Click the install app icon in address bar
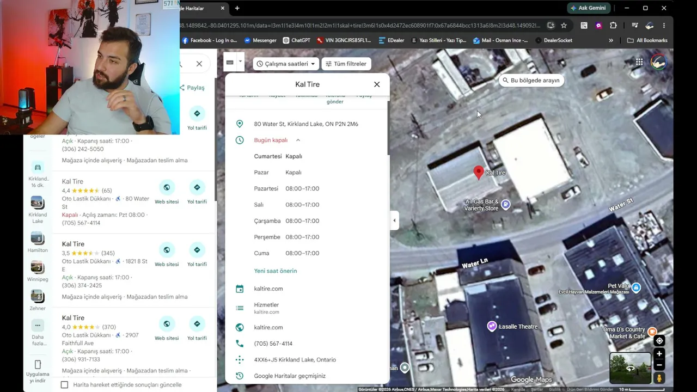This screenshot has width=697, height=392. [551, 26]
